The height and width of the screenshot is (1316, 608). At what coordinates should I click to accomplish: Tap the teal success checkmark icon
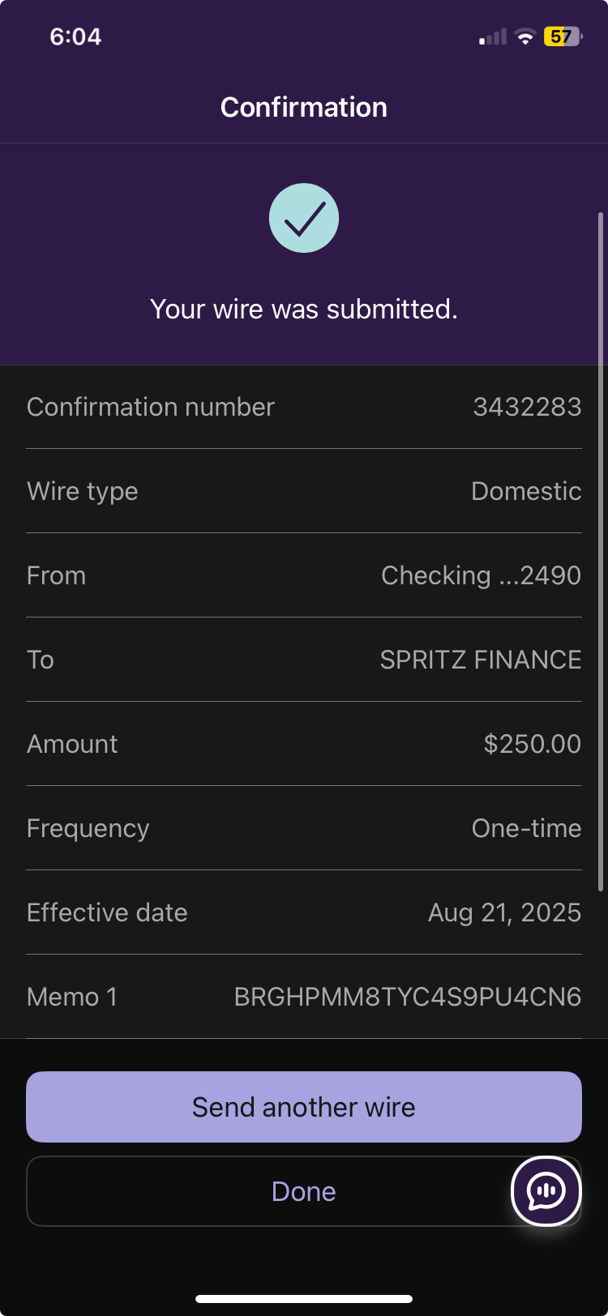(304, 218)
